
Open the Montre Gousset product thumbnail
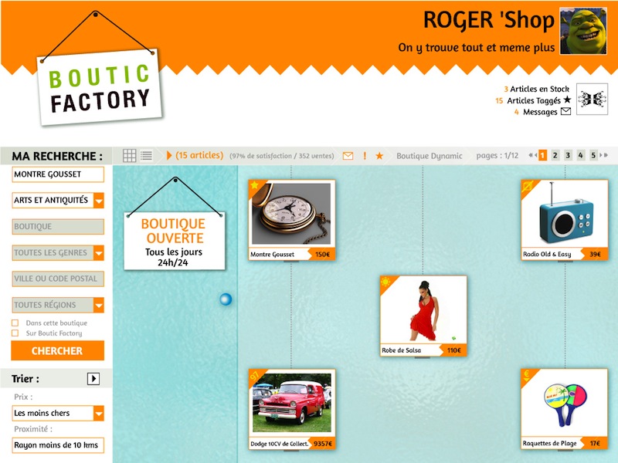pyautogui.click(x=291, y=214)
